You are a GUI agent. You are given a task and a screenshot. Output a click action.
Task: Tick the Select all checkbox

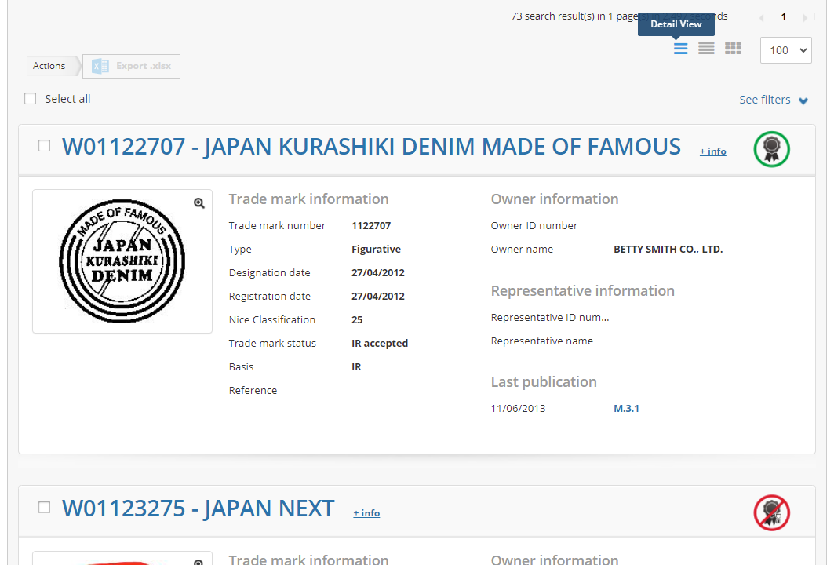coord(31,98)
